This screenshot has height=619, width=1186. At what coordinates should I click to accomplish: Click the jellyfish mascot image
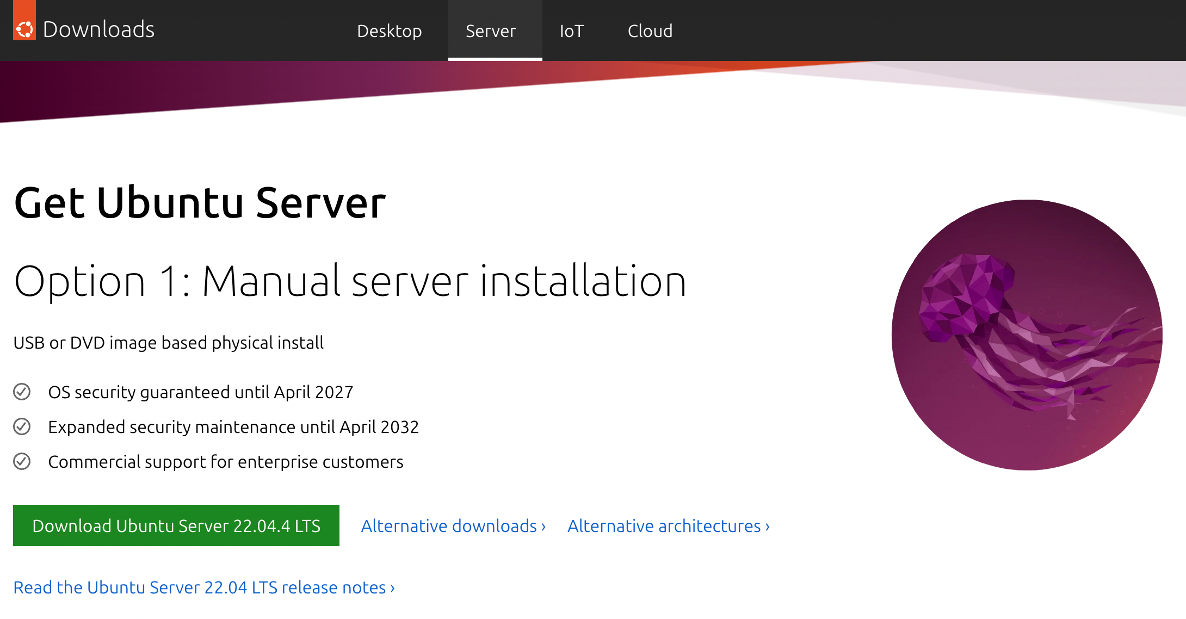pyautogui.click(x=1027, y=335)
